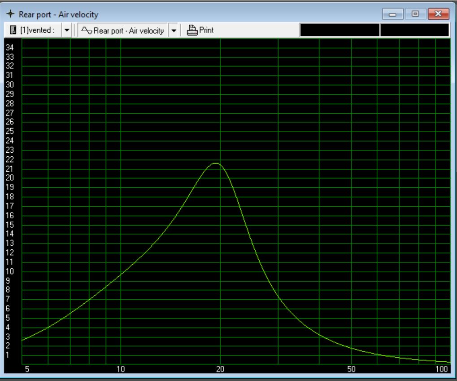Click the speaker box icon beside [1]vented
457x381 pixels.
coord(13,30)
